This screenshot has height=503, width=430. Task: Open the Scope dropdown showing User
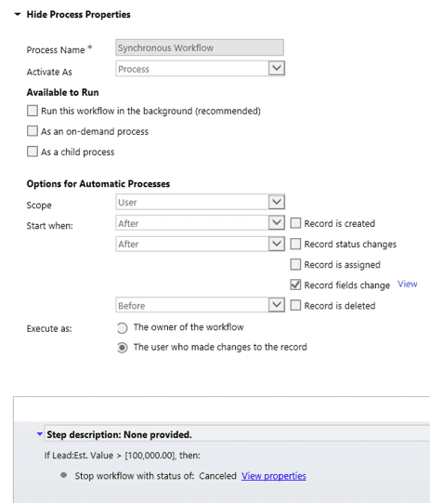tap(200, 202)
